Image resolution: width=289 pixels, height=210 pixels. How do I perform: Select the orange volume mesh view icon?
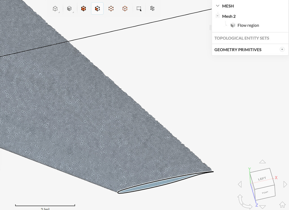(x=84, y=8)
